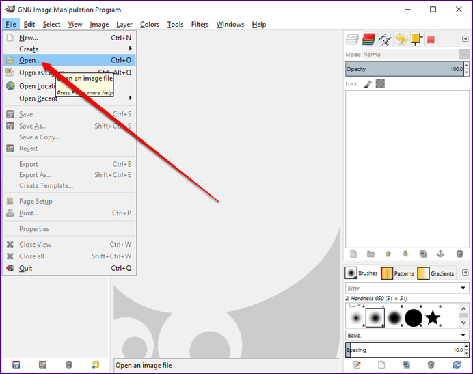Restore tool options icon
The height and width of the screenshot is (374, 473).
(42, 364)
